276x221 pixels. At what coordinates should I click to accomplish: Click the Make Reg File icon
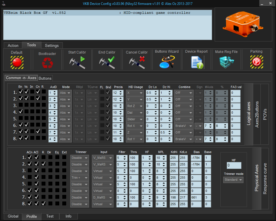226,62
